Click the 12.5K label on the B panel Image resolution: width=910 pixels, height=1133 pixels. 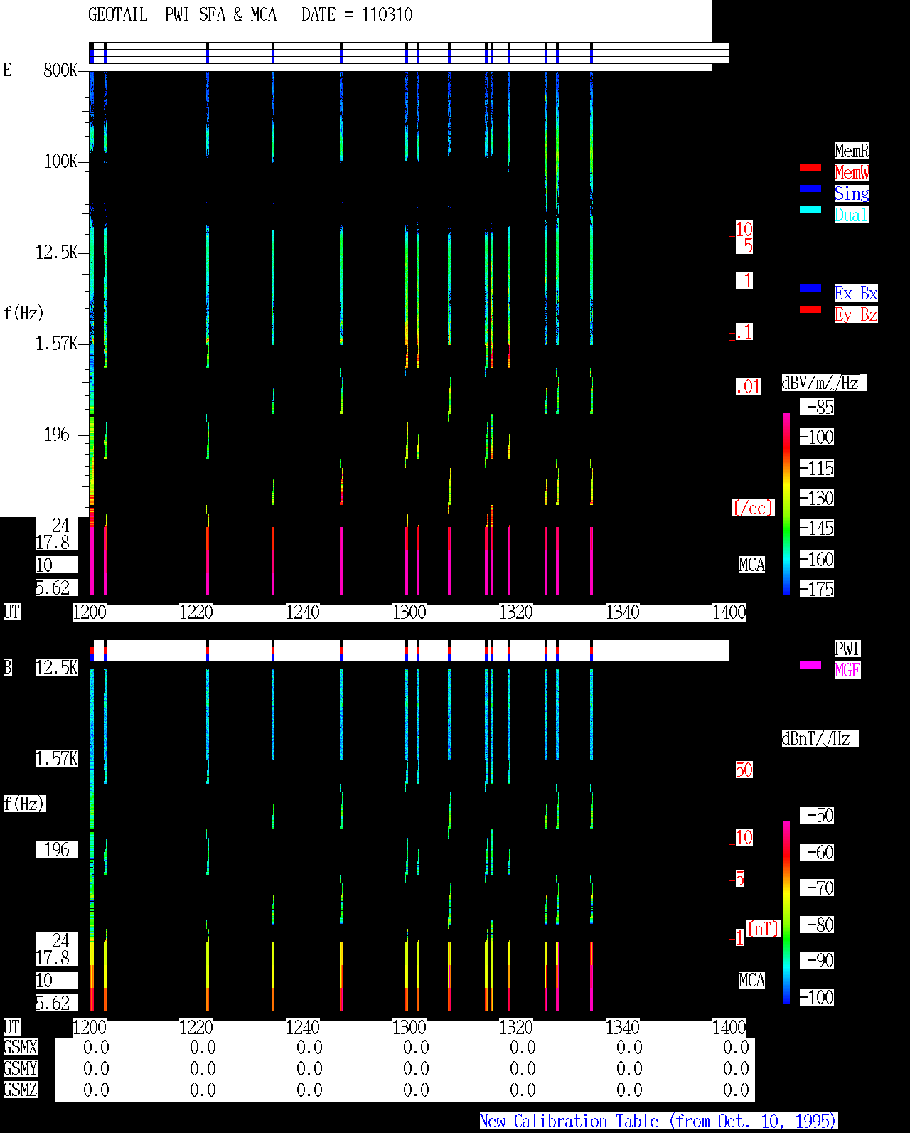point(57,667)
